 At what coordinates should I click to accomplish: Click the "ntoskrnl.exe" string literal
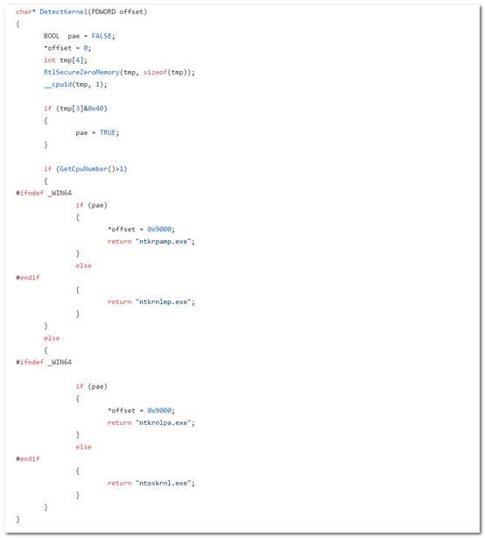click(163, 483)
